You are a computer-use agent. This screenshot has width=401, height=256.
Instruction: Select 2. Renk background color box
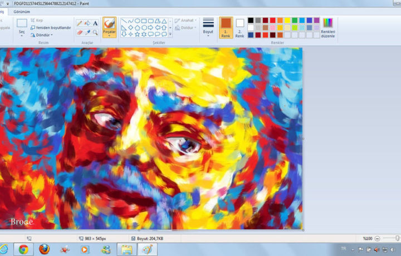pyautogui.click(x=239, y=28)
